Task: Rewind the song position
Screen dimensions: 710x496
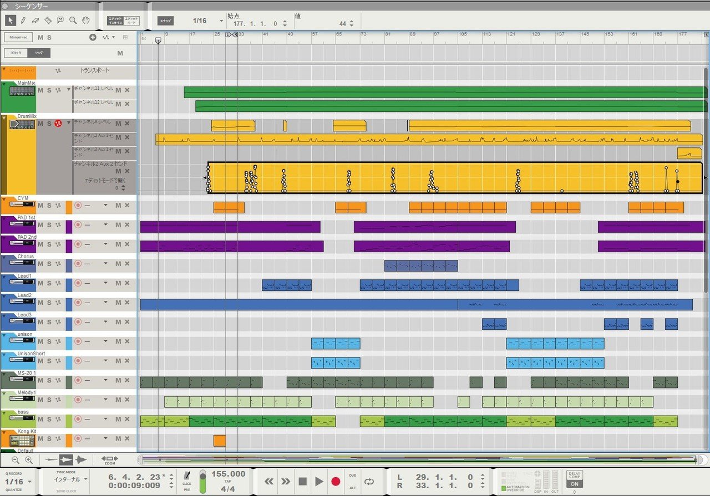Action: coord(269,481)
